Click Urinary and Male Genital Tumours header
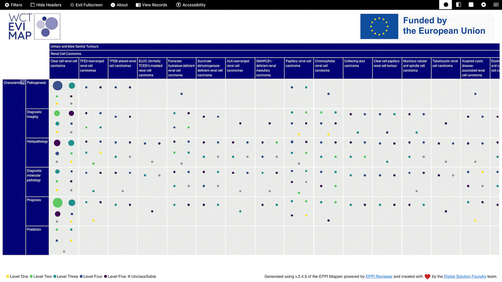Screen dimensions: 502x282 [x=274, y=47]
